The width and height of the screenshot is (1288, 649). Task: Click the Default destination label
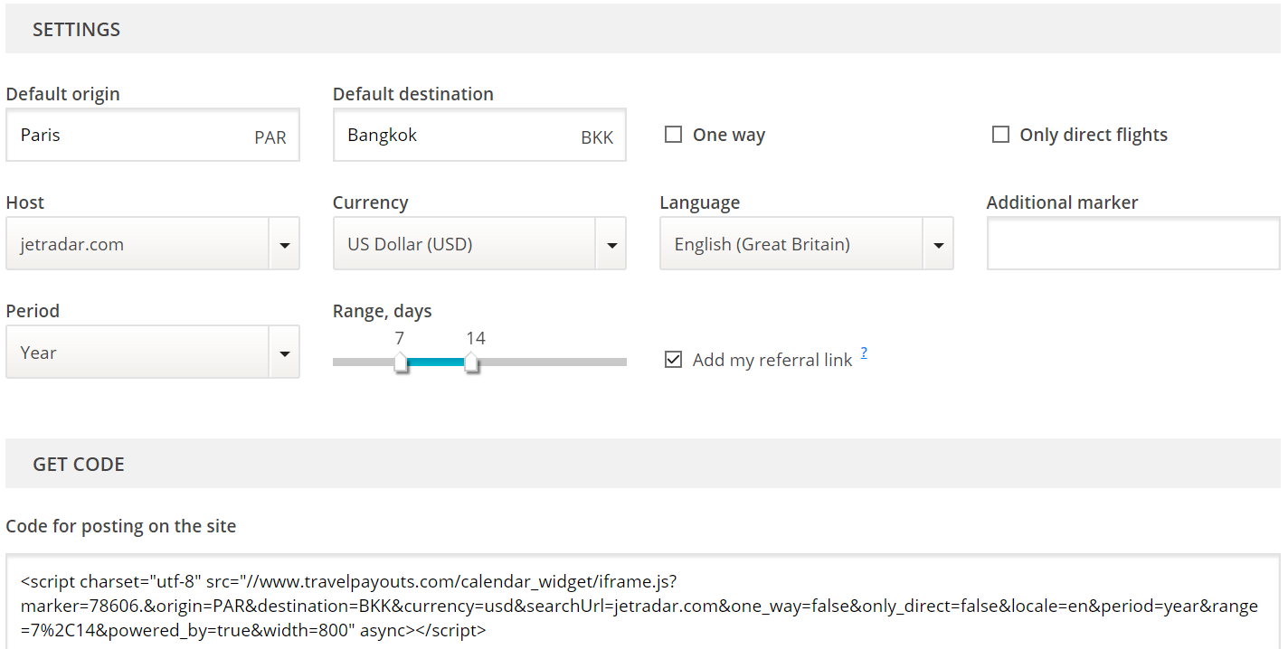pyautogui.click(x=413, y=94)
